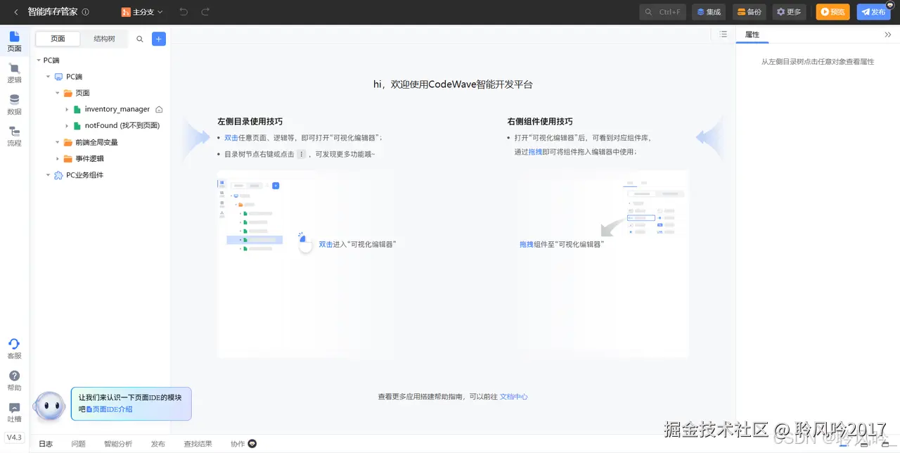Click the 集成 (Integration) toolbar icon
The width and height of the screenshot is (900, 453).
coord(708,12)
